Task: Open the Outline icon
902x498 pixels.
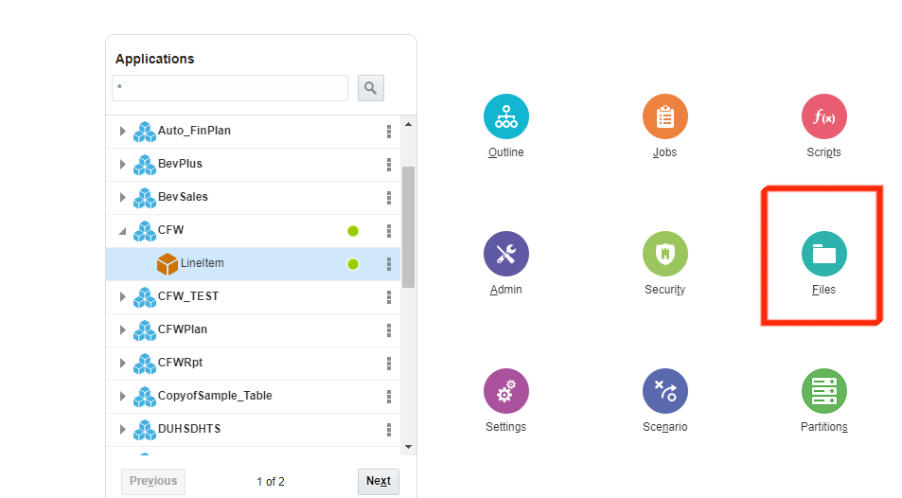Action: tap(505, 117)
